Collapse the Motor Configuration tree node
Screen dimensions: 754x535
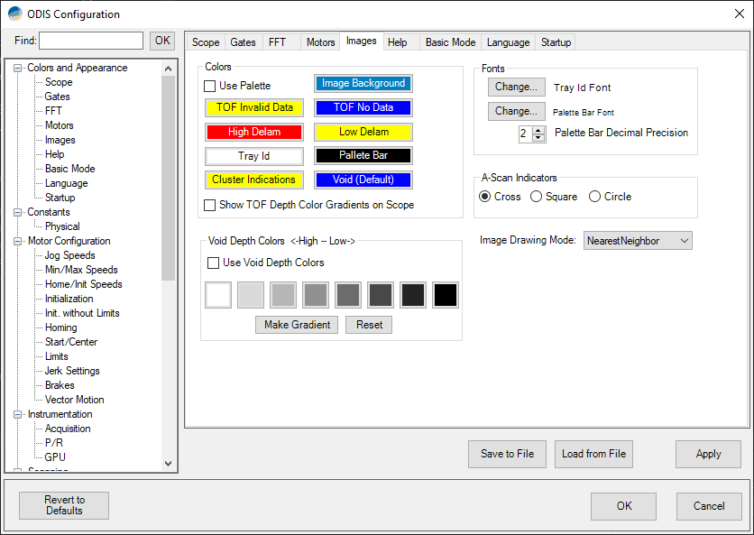18,241
